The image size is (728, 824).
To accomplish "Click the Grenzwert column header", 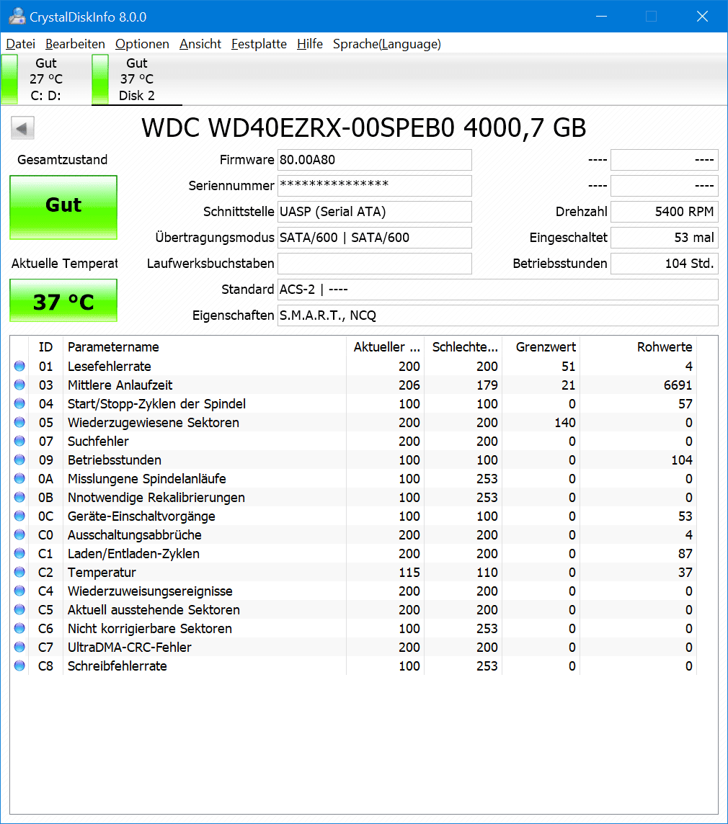I will [x=541, y=347].
